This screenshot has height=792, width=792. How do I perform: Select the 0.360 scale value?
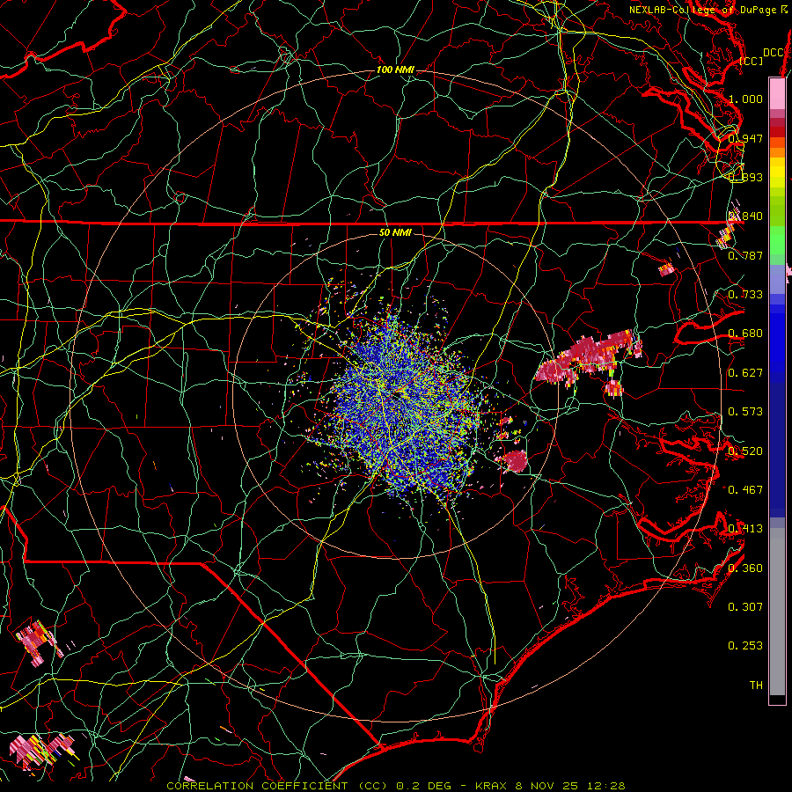coord(745,568)
